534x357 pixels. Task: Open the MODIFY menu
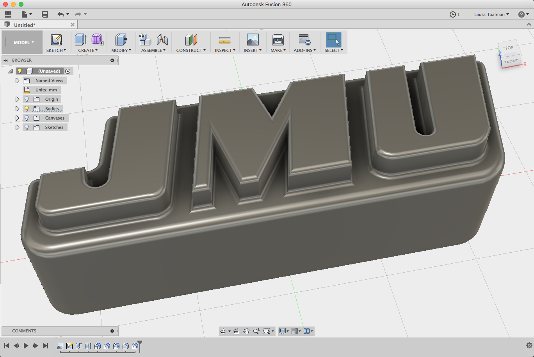click(121, 50)
